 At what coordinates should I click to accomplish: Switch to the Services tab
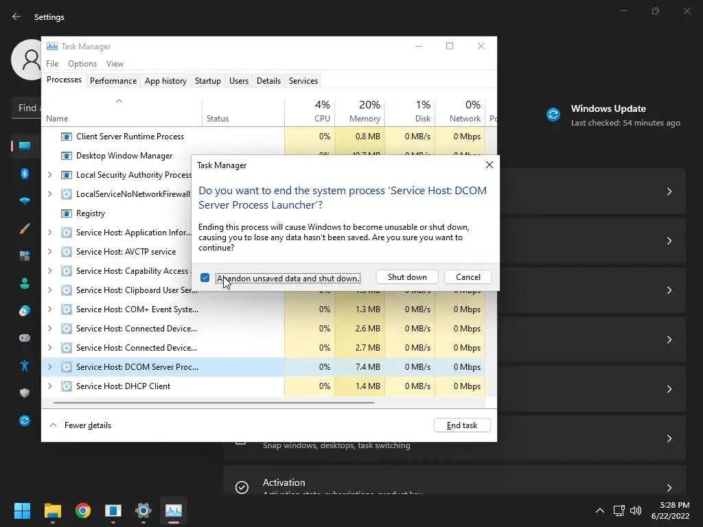click(303, 81)
